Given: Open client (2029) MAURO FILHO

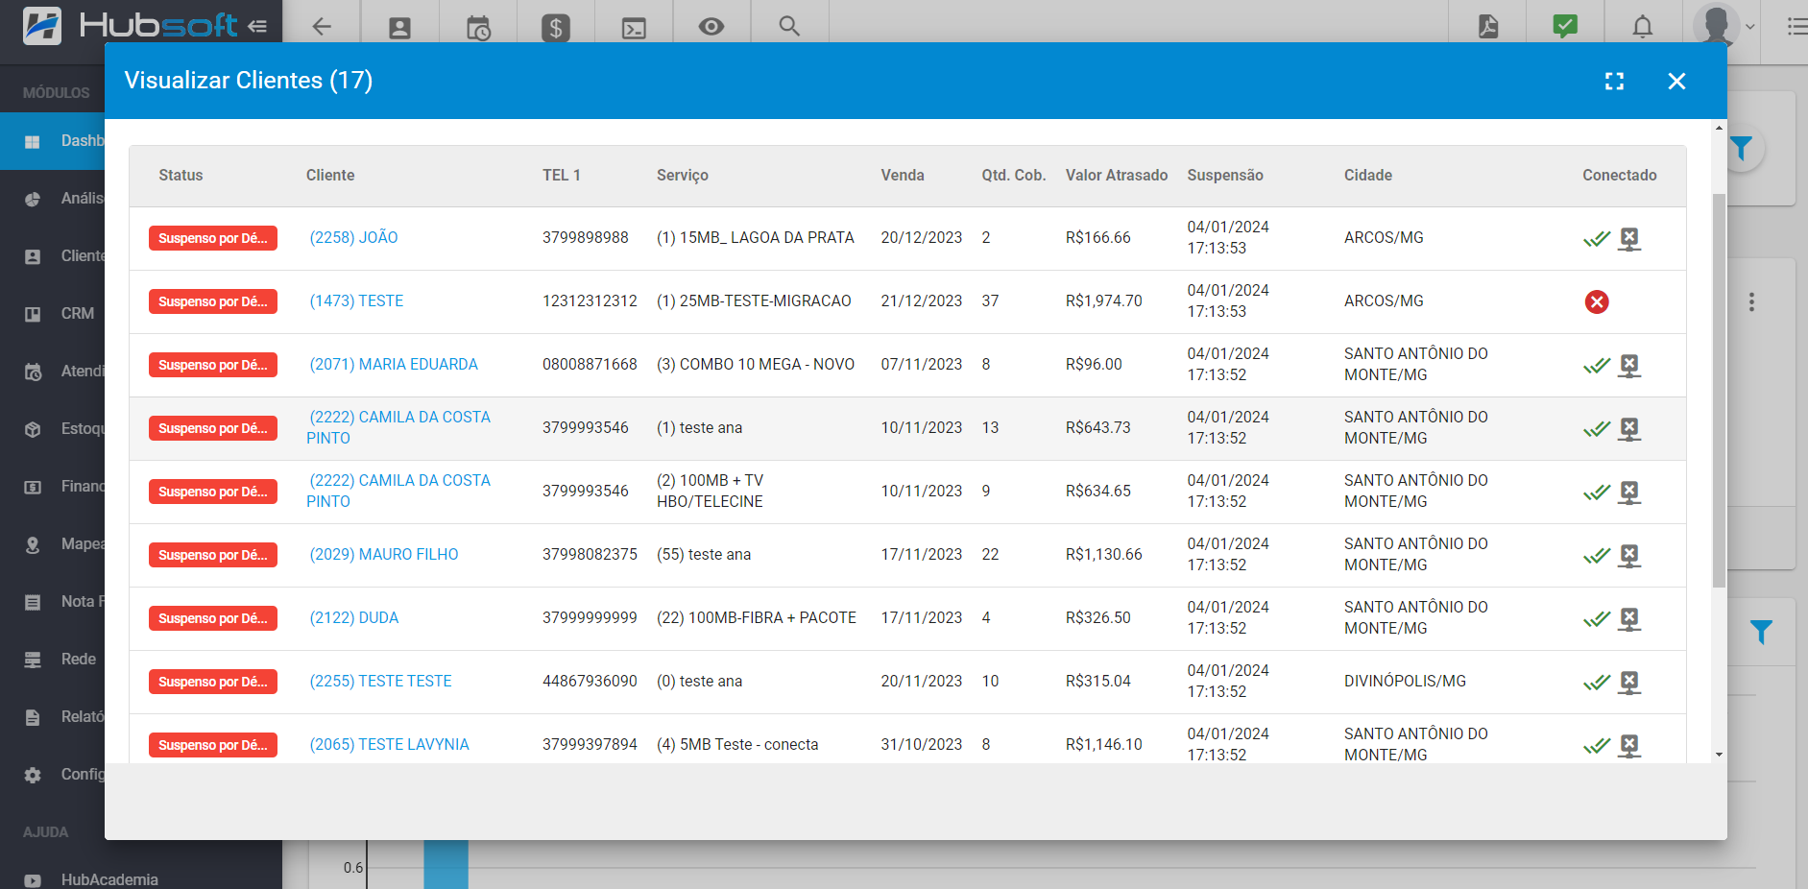Looking at the screenshot, I should [384, 554].
